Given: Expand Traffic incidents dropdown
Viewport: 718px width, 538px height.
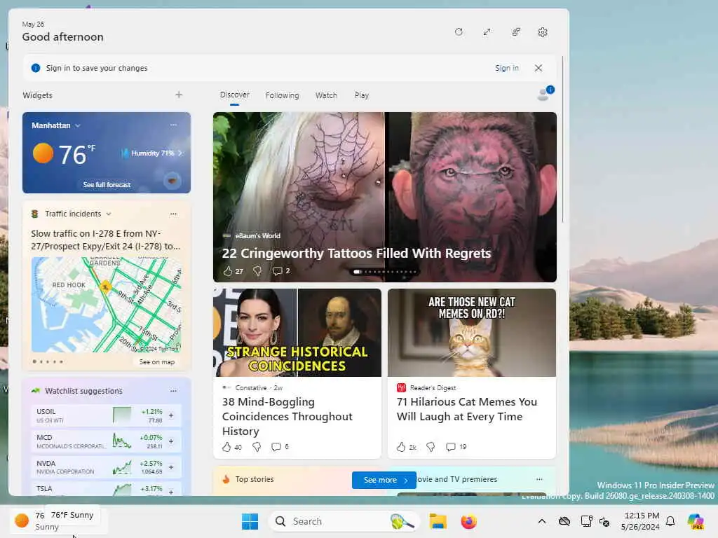Looking at the screenshot, I should tap(109, 214).
